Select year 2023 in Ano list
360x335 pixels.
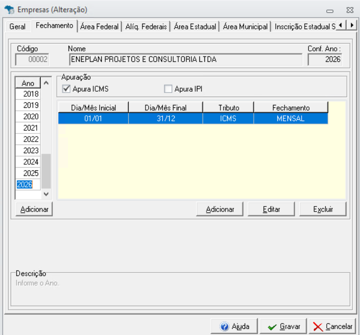tap(28, 151)
